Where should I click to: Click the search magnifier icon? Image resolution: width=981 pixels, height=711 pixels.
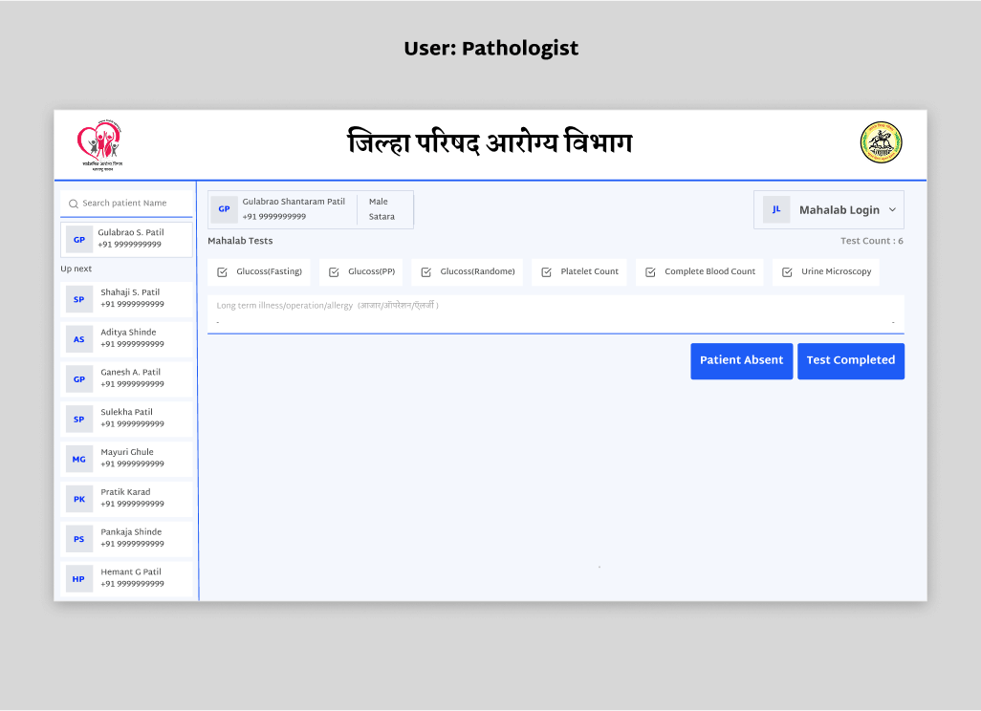[74, 204]
